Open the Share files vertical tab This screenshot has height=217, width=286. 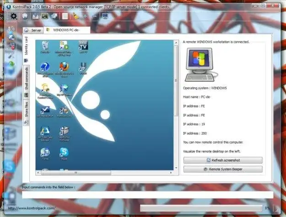pyautogui.click(x=26, y=113)
